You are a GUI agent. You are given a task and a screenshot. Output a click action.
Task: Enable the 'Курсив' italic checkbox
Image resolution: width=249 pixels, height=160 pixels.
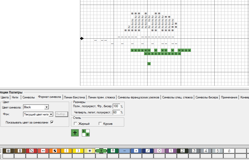pos(100,124)
